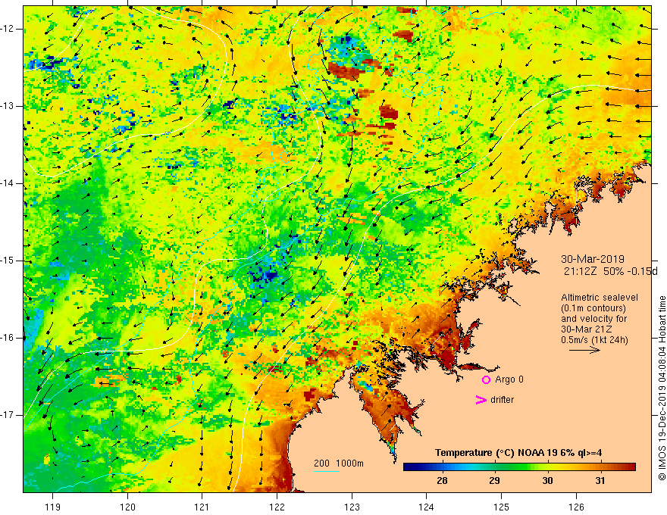Click the IMOS copyright text on right edge
Screen dimensions: 667x515
point(662,389)
